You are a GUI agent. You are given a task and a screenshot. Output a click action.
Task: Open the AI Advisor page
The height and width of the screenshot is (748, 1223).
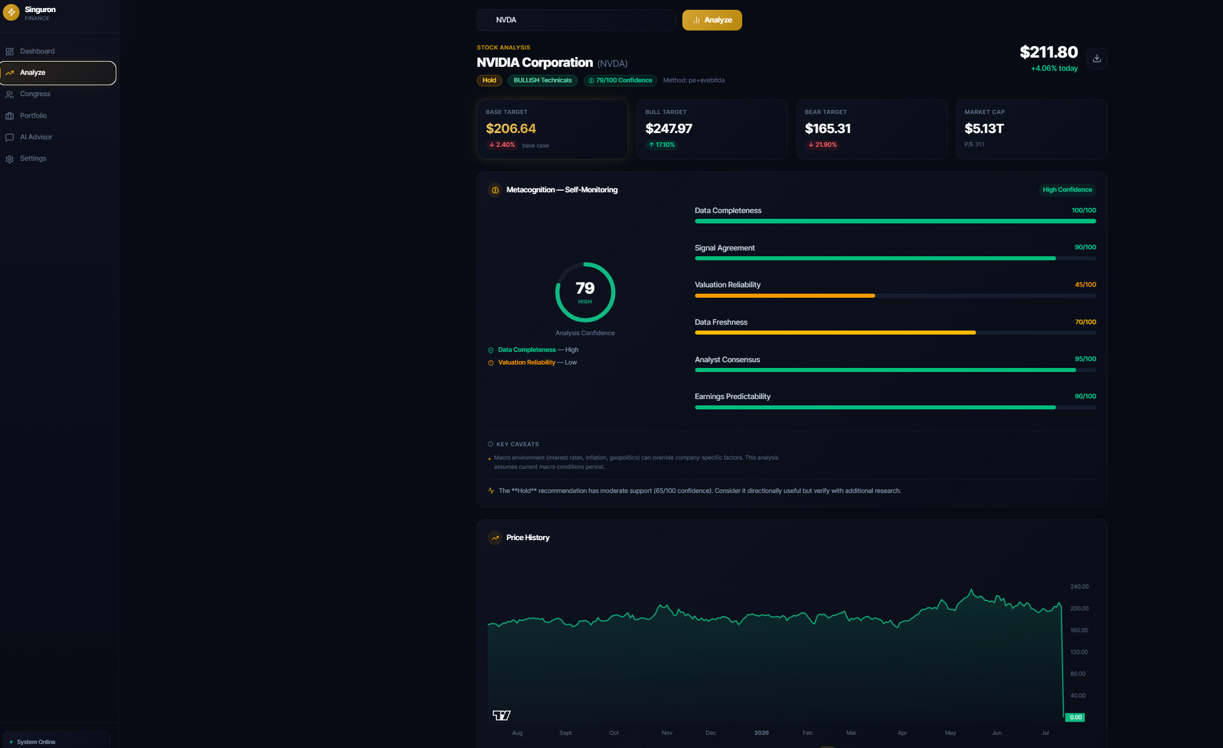point(58,137)
